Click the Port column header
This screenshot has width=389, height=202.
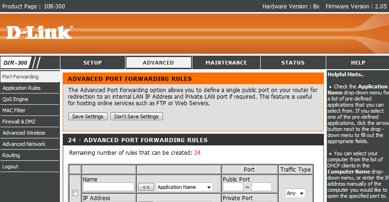coord(250,170)
